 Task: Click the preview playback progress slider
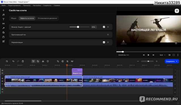point(149,52)
